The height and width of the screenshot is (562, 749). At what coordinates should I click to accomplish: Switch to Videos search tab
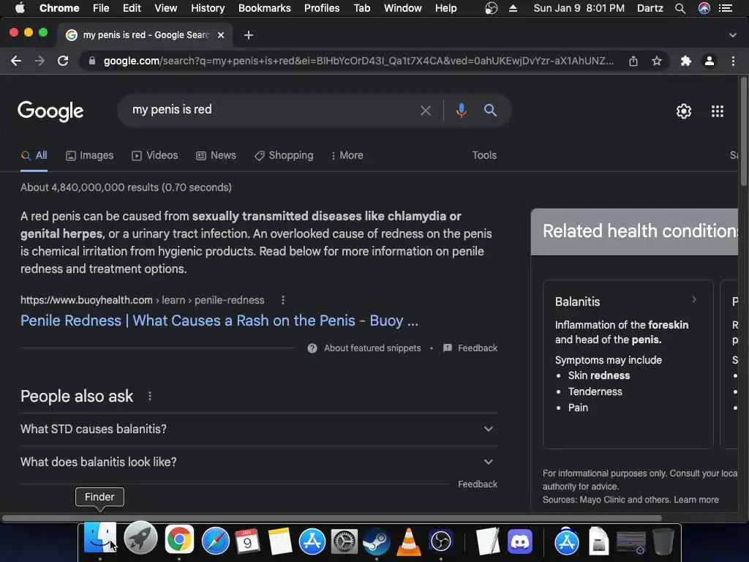(x=155, y=155)
